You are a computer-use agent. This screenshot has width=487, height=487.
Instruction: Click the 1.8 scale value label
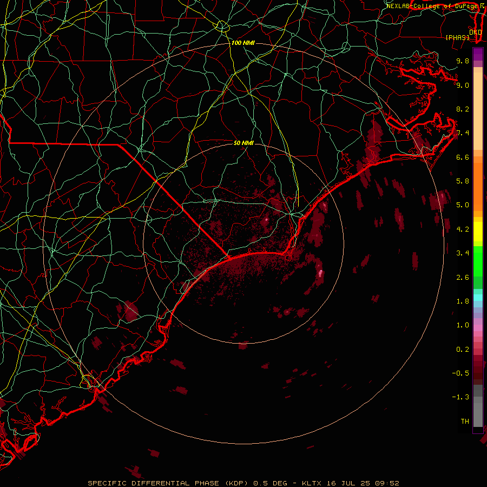tap(463, 301)
